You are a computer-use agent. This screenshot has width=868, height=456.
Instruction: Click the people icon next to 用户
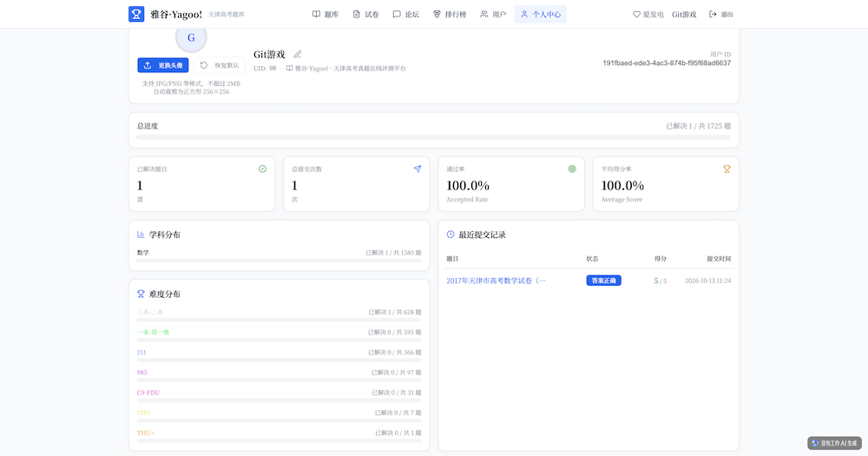[x=483, y=15]
